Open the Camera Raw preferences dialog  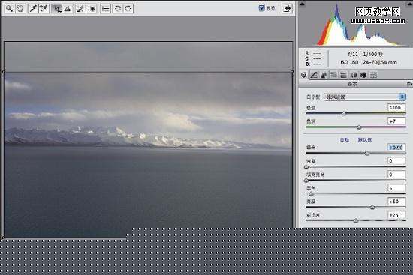tap(106, 9)
